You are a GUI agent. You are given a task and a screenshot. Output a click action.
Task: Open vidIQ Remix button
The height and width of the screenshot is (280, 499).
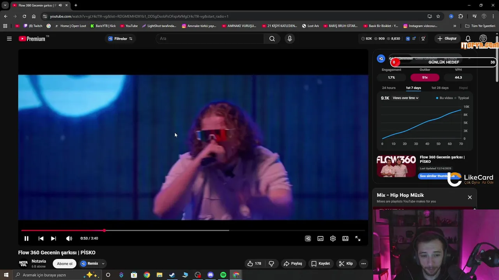[89, 263]
